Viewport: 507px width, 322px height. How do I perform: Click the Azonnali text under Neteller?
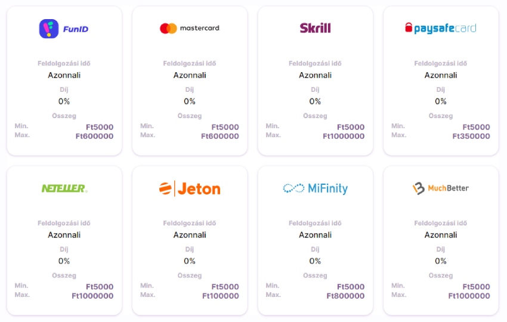[64, 235]
